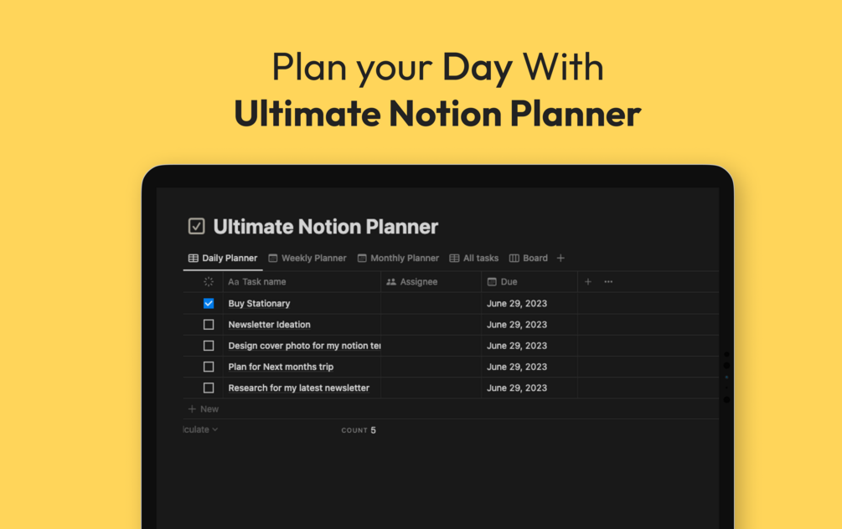Screen dimensions: 842x529
Task: Click the Assignee column header icon
Action: click(x=391, y=282)
